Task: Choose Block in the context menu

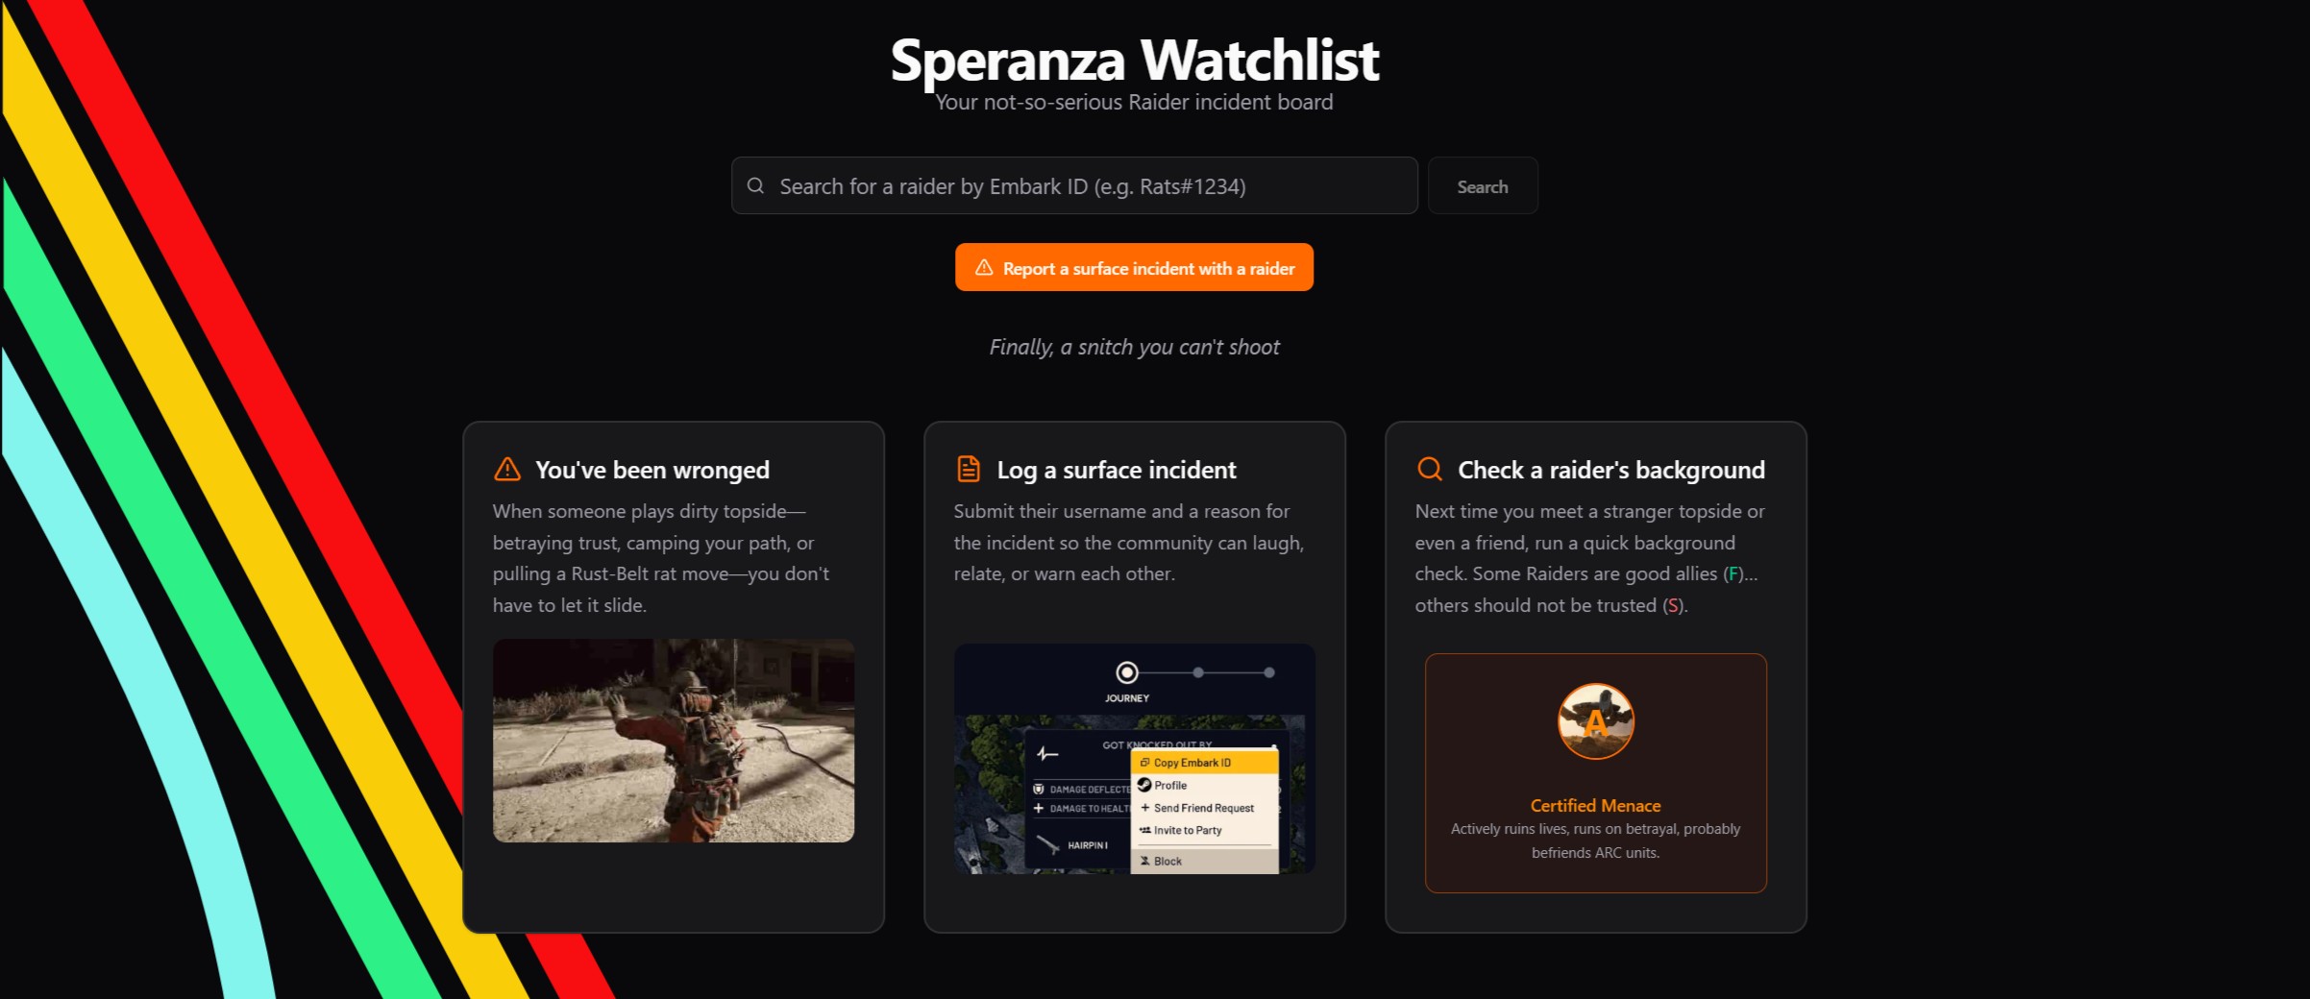Action: tap(1205, 861)
